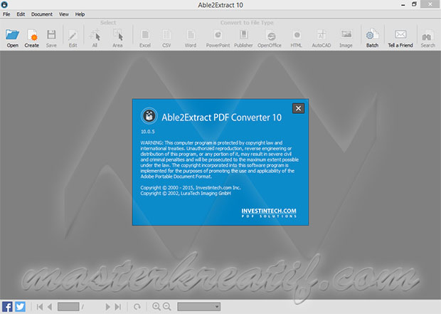
Task: Restore down the Able2Extract window
Action: [414, 4]
